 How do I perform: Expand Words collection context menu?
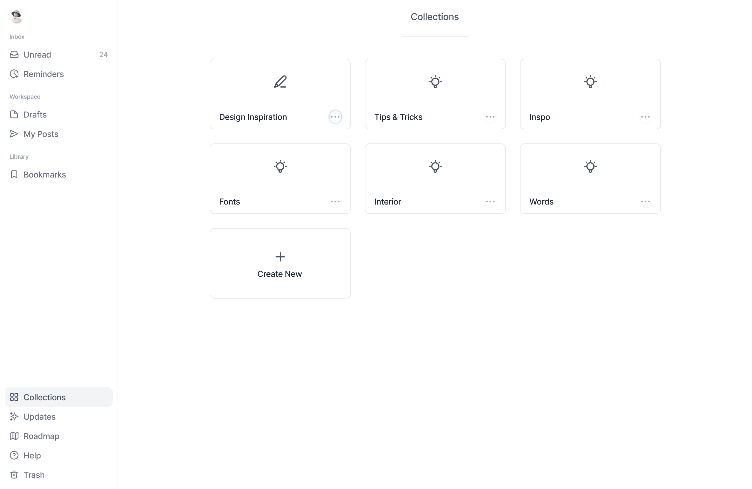(646, 201)
